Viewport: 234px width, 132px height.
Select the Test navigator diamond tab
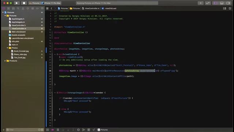(28, 8)
